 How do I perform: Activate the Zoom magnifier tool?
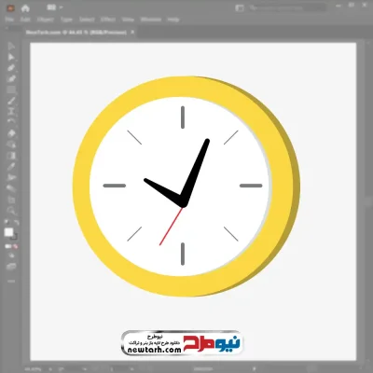click(x=11, y=211)
